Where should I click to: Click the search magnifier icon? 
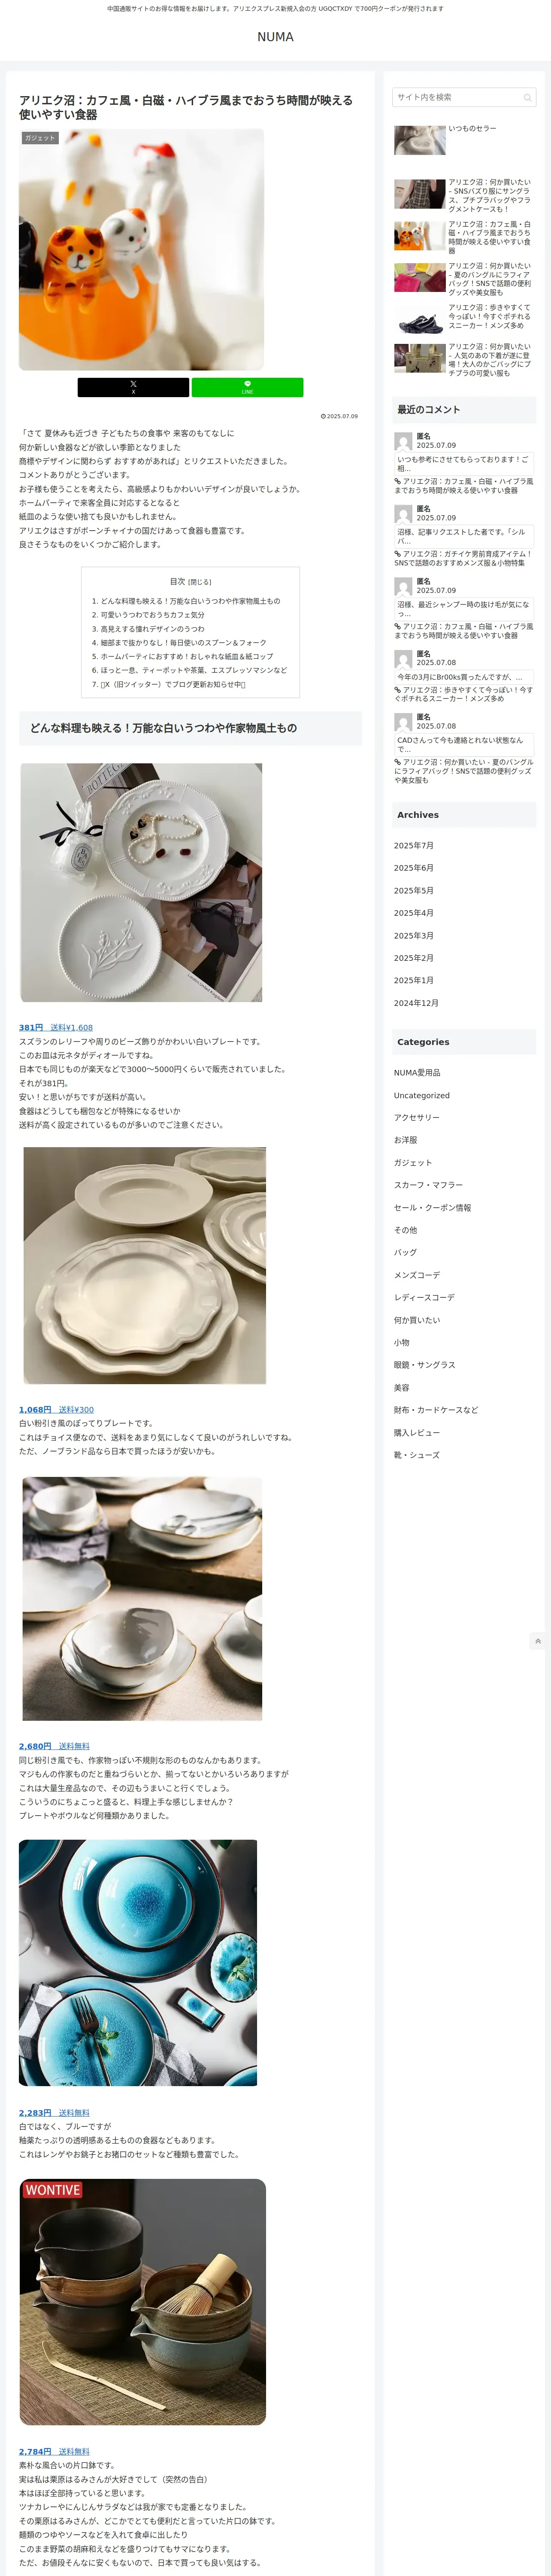click(527, 98)
